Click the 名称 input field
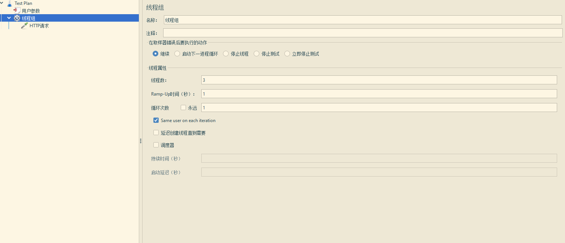This screenshot has height=243, width=565. click(x=363, y=20)
